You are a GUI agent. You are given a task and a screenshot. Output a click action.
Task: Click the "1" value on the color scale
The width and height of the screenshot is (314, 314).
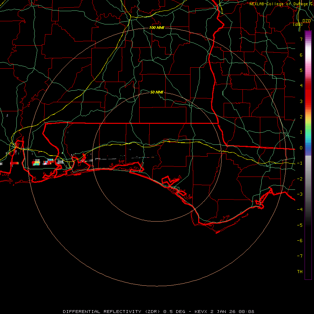301,132
